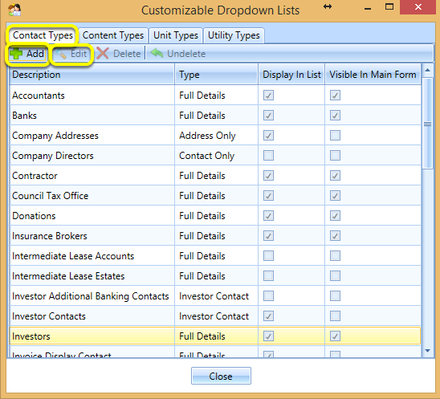Open the Unit Types tab

176,35
